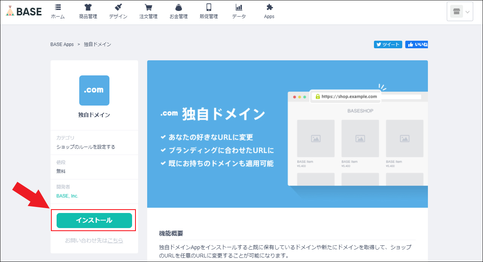
Task: Select 商品管理 menu label
Action: point(88,17)
